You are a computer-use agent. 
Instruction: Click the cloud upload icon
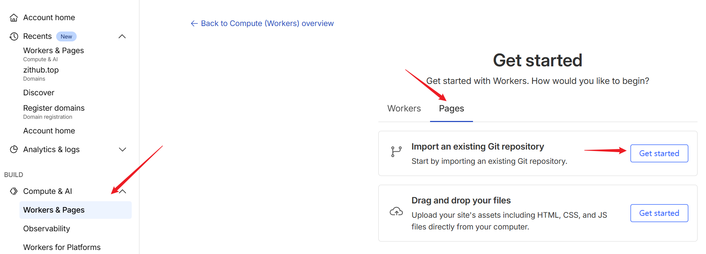pos(396,211)
